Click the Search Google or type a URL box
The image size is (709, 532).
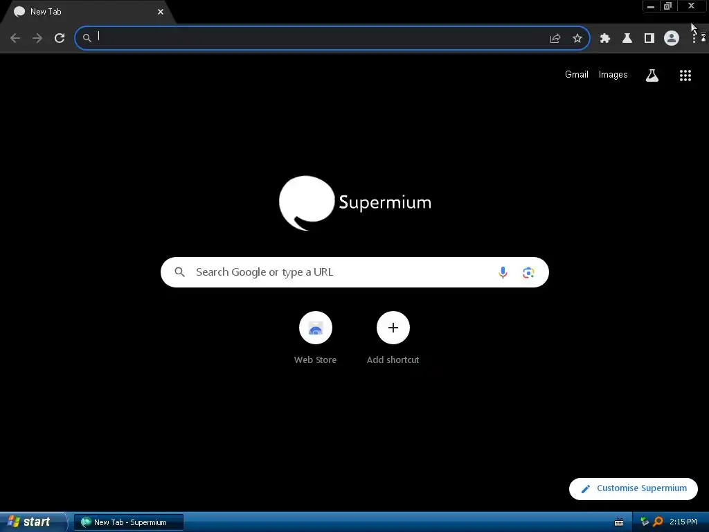354,272
